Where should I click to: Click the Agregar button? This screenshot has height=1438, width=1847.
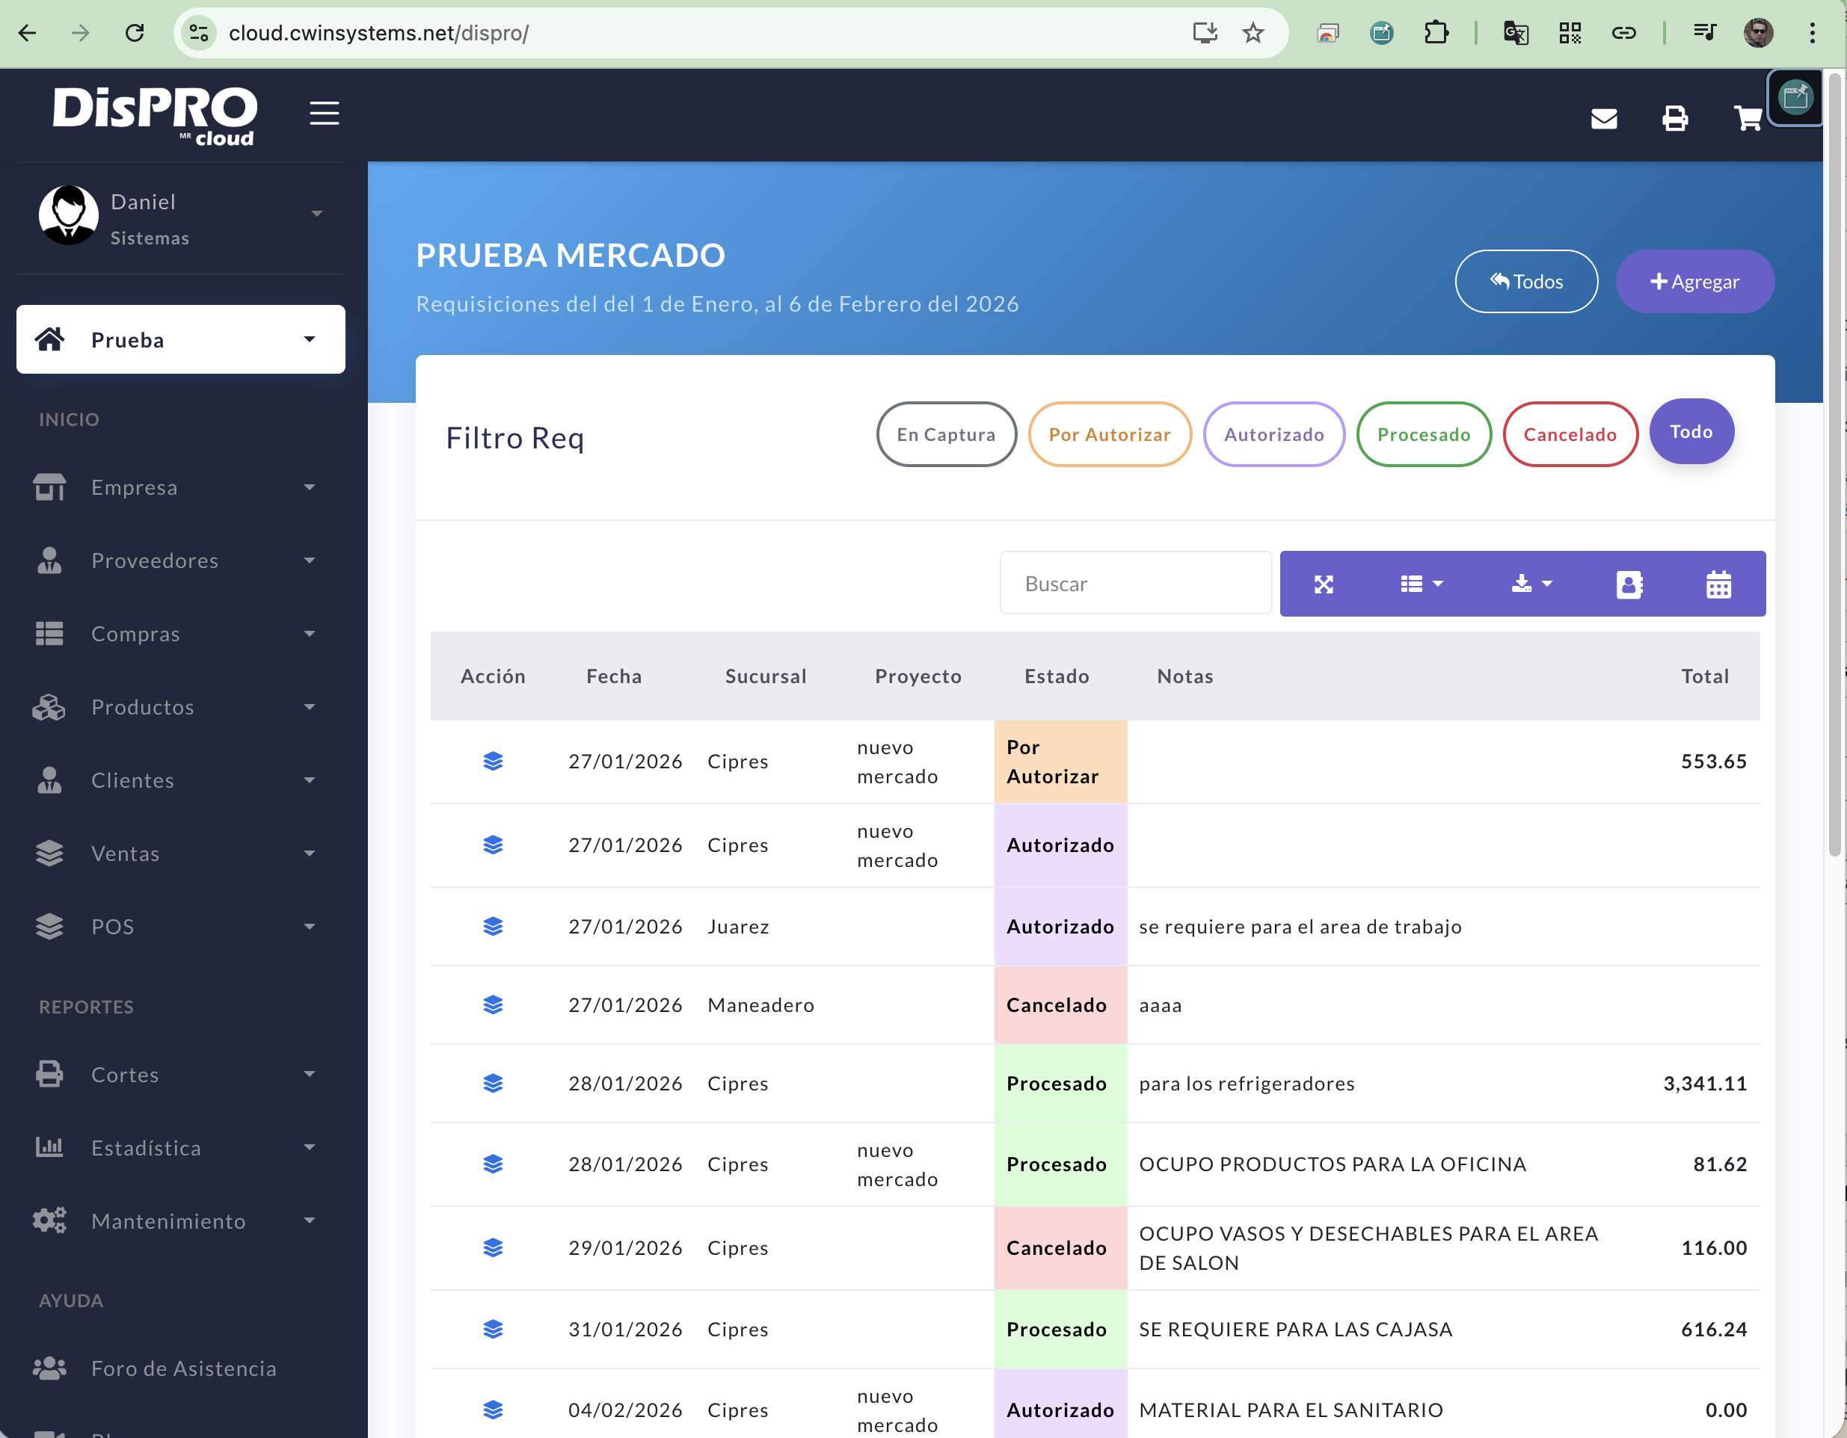pyautogui.click(x=1694, y=282)
